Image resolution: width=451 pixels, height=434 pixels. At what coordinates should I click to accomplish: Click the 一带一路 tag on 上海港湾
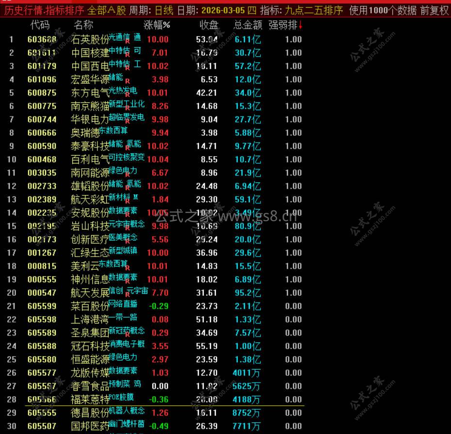(x=123, y=317)
